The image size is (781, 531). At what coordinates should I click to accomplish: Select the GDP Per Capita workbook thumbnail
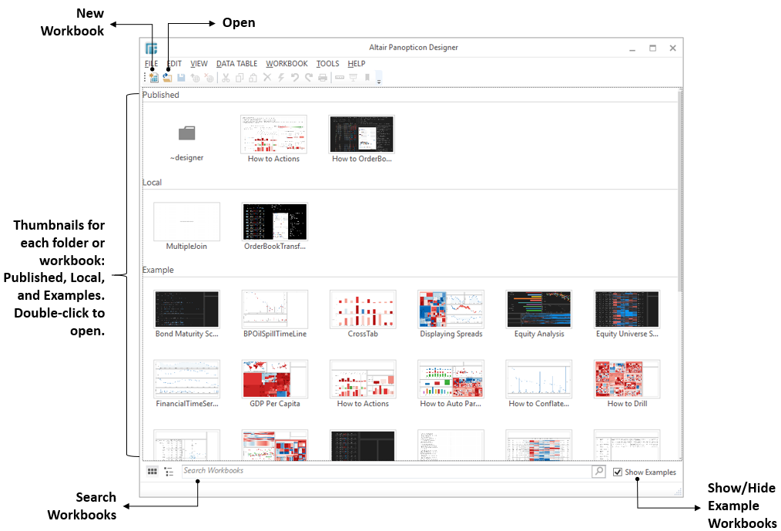click(x=275, y=379)
